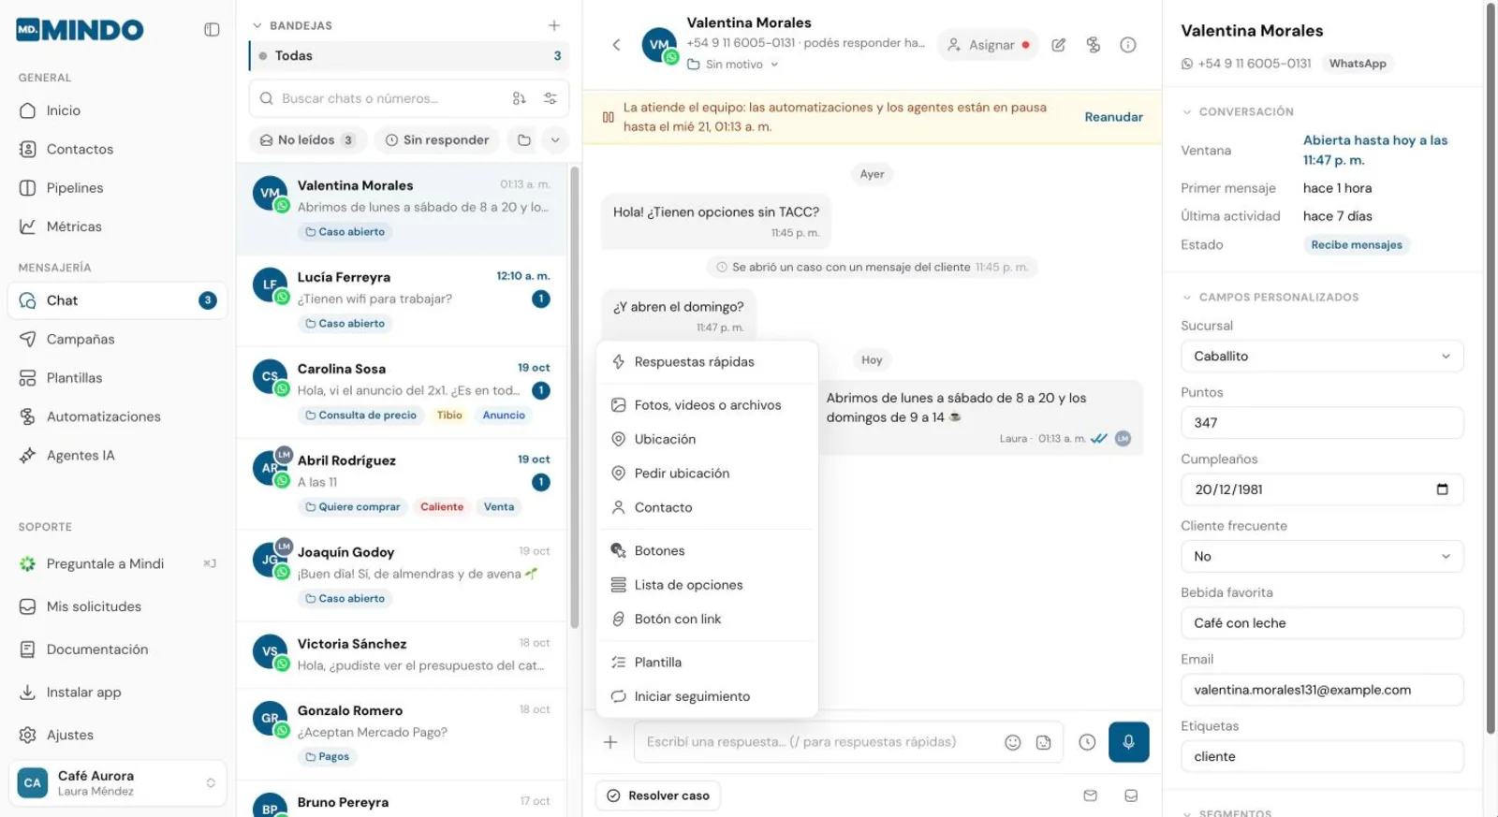Select Pedir ubicación menu item

pos(707,474)
